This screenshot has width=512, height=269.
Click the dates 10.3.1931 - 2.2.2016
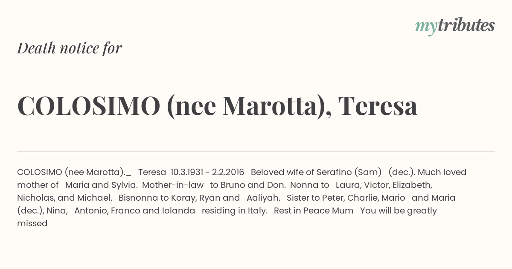click(x=207, y=172)
